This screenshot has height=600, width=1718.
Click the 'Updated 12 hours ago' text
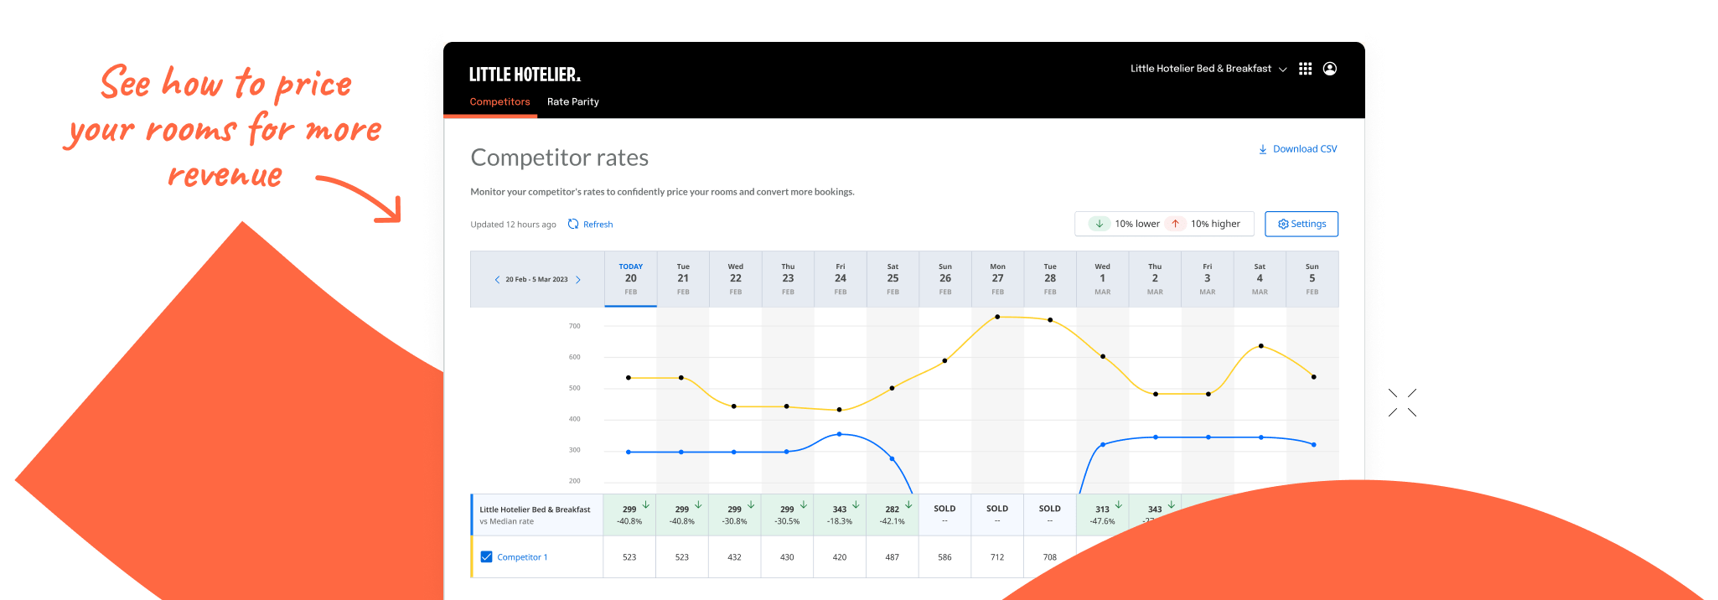pyautogui.click(x=513, y=225)
